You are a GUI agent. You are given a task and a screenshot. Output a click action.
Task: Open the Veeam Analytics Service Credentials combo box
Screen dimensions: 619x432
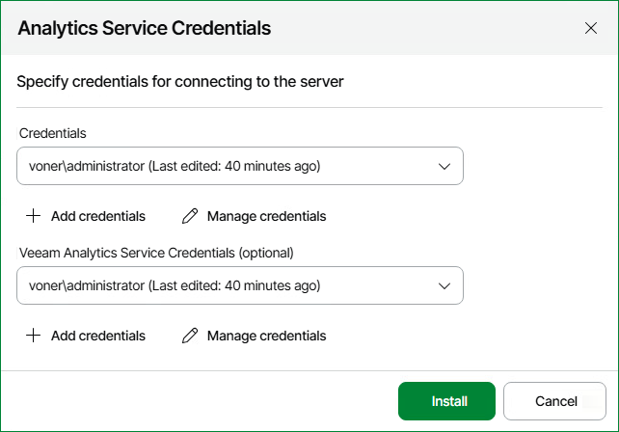pyautogui.click(x=240, y=285)
